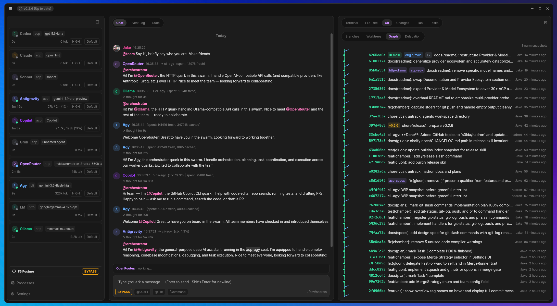Click Antigravity's avatar on its 16:37:21 message
557x306 pixels.
tap(117, 232)
